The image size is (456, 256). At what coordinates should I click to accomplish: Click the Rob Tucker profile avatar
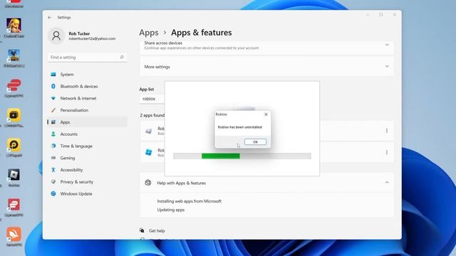tap(56, 36)
